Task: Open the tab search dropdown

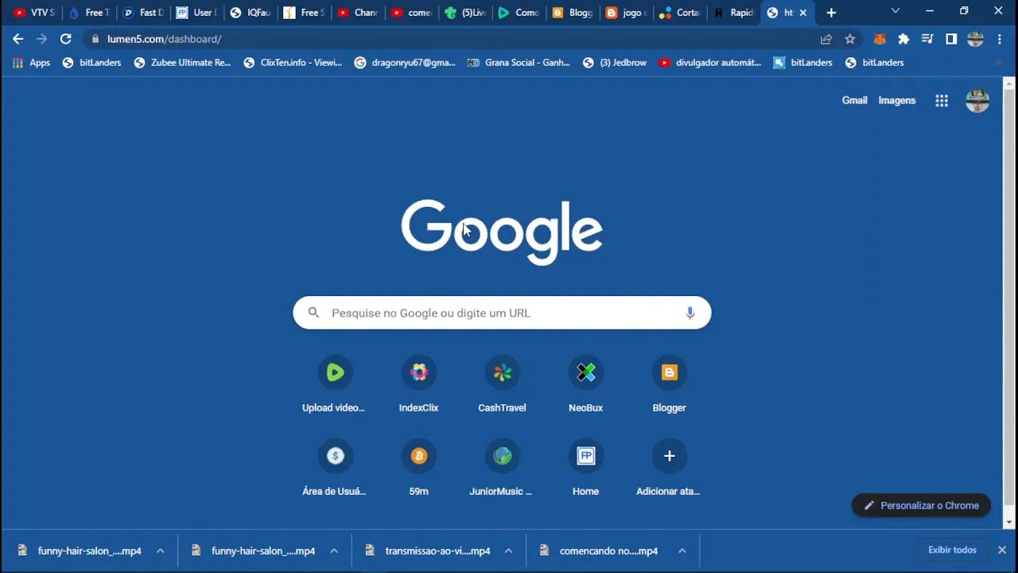Action: pyautogui.click(x=896, y=11)
